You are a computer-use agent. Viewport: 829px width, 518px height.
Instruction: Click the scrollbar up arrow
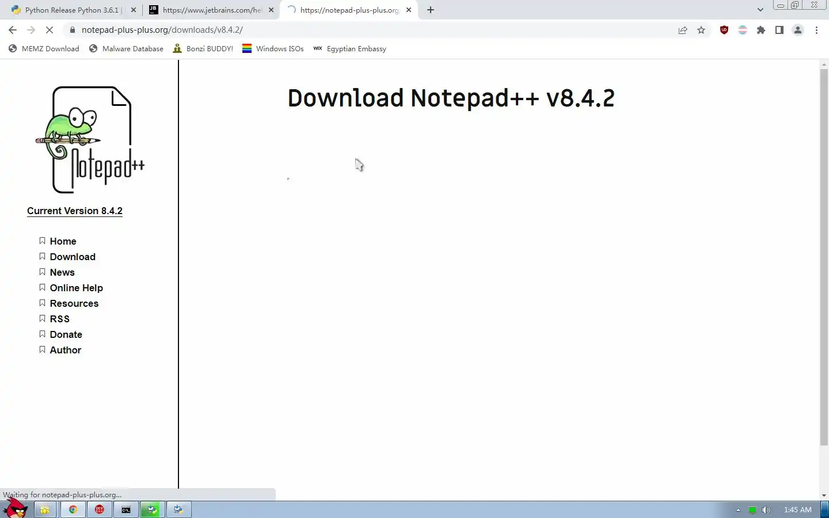coord(824,64)
